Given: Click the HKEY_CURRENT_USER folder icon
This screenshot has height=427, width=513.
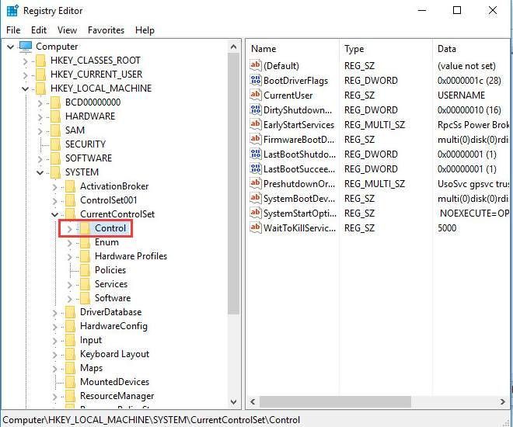Looking at the screenshot, I should tap(40, 75).
